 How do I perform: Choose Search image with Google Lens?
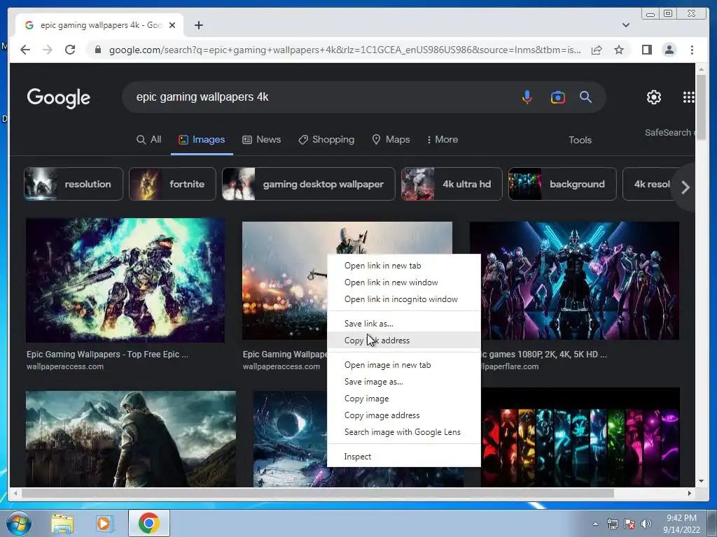[404, 432]
